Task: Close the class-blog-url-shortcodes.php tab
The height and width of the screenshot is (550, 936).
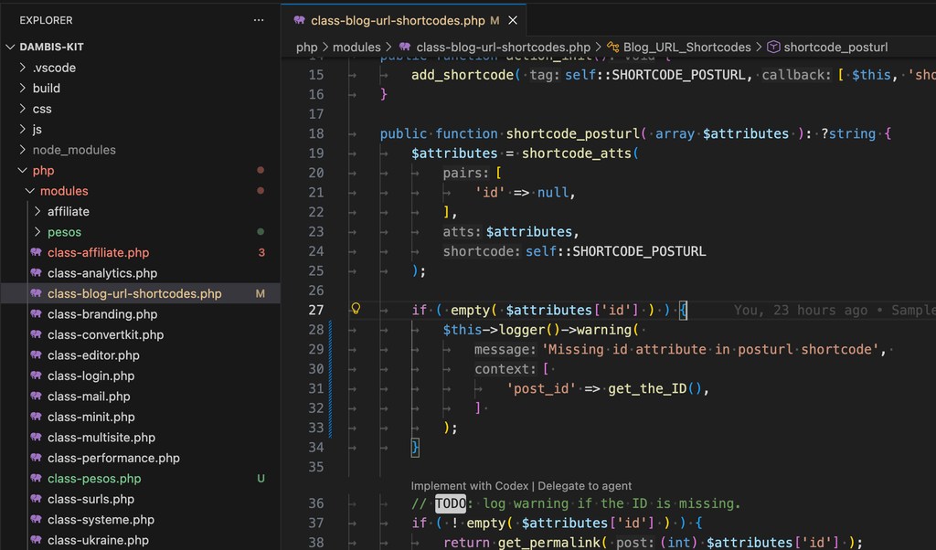Action: click(513, 20)
